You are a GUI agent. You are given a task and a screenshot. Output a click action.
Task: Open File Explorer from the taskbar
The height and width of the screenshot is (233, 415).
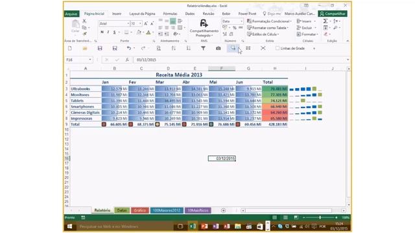238,227
